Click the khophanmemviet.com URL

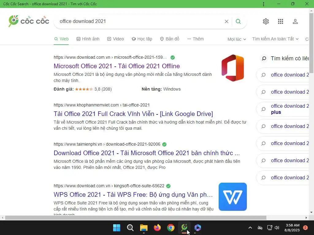[x=101, y=105]
